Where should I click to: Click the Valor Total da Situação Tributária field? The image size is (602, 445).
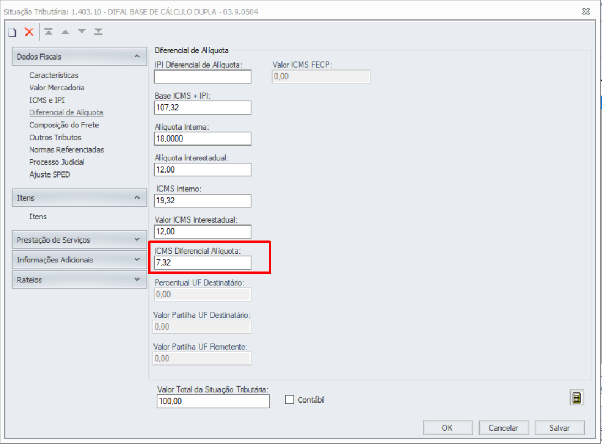pos(213,401)
